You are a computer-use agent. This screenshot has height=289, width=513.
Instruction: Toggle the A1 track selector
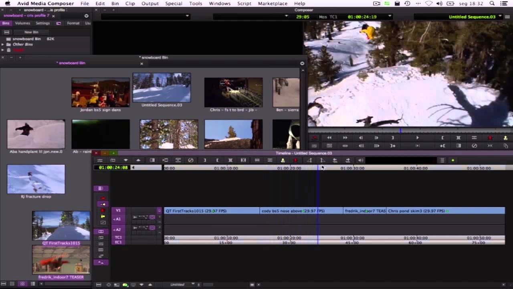(118, 219)
